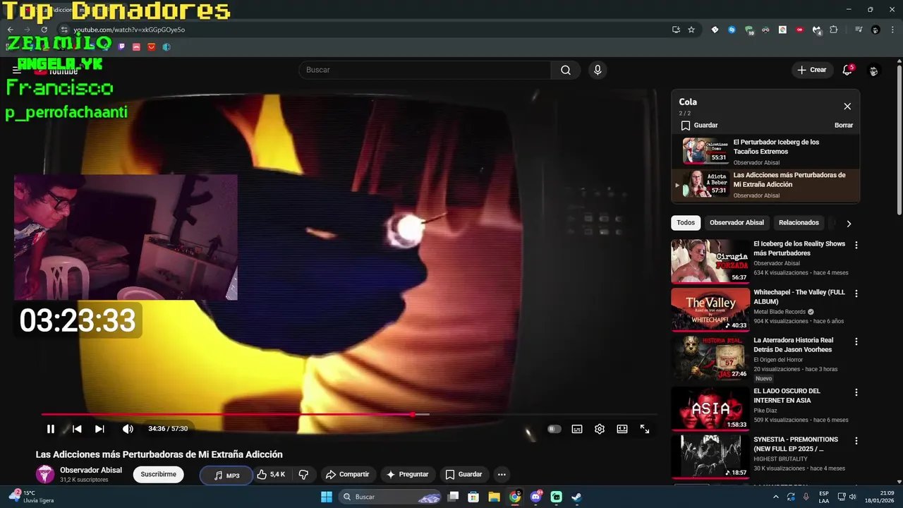
Task: Save video with Guardar below player
Action: coord(463,474)
